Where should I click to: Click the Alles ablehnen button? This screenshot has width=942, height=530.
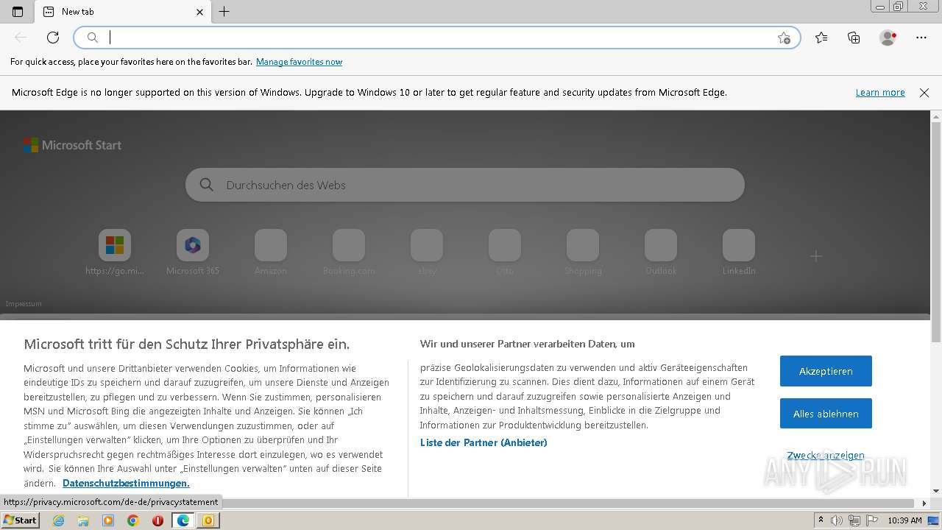tap(826, 414)
